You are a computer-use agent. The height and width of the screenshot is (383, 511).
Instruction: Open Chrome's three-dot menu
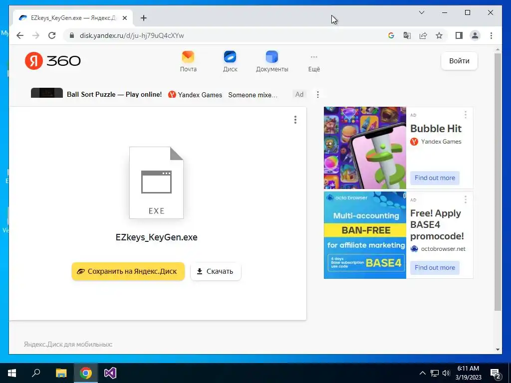point(491,35)
